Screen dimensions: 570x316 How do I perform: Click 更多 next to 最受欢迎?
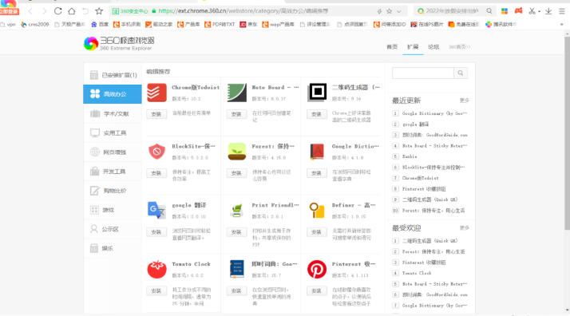click(x=464, y=228)
